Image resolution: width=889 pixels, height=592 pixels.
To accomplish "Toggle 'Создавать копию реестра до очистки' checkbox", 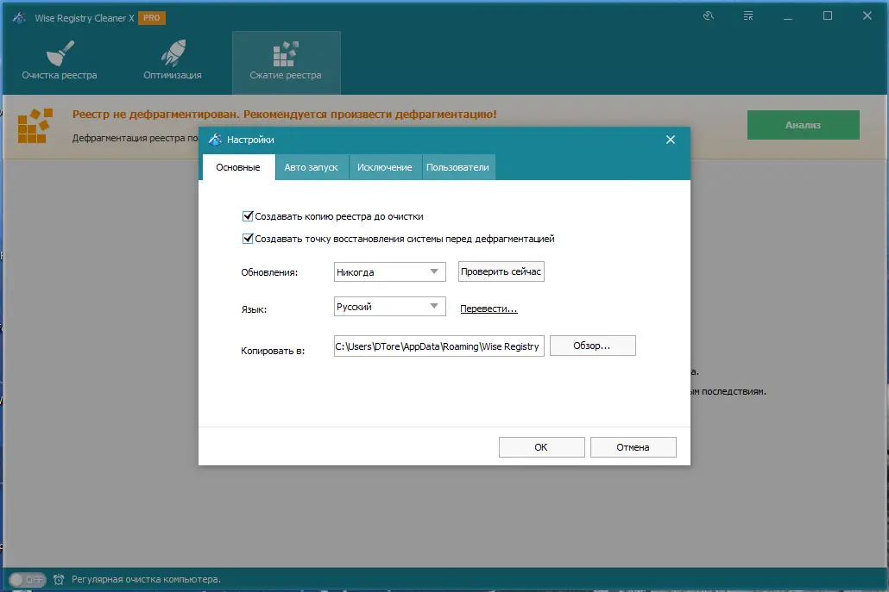I will pyautogui.click(x=247, y=215).
